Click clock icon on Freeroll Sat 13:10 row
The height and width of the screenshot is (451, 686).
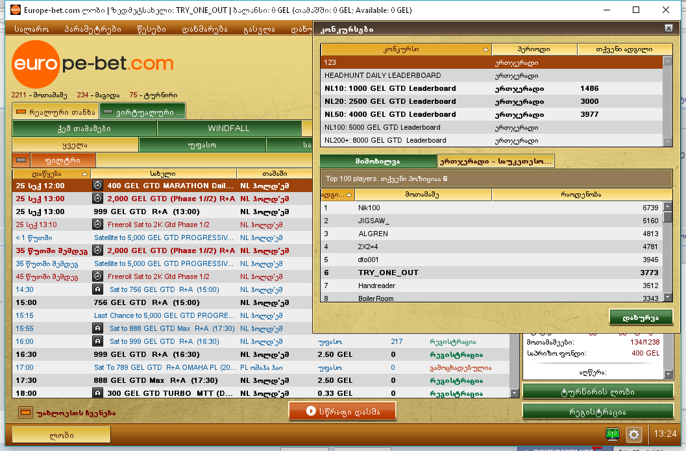pyautogui.click(x=97, y=225)
